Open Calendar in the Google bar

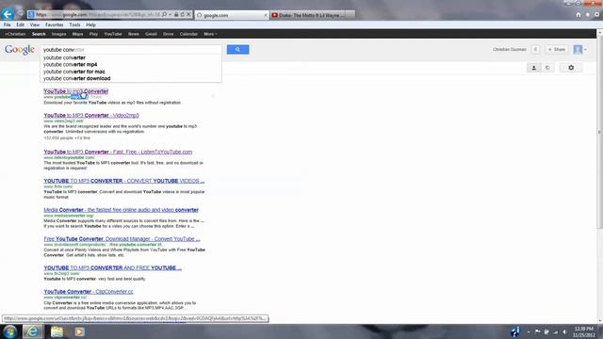pos(188,34)
